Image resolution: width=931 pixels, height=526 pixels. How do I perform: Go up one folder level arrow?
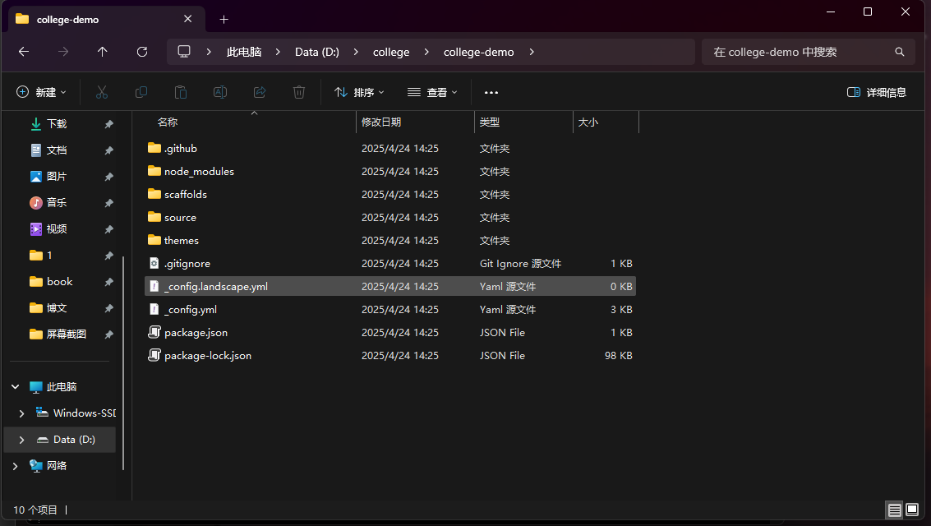[x=103, y=52]
